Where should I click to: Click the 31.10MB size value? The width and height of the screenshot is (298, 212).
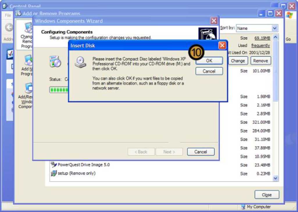click(263, 139)
